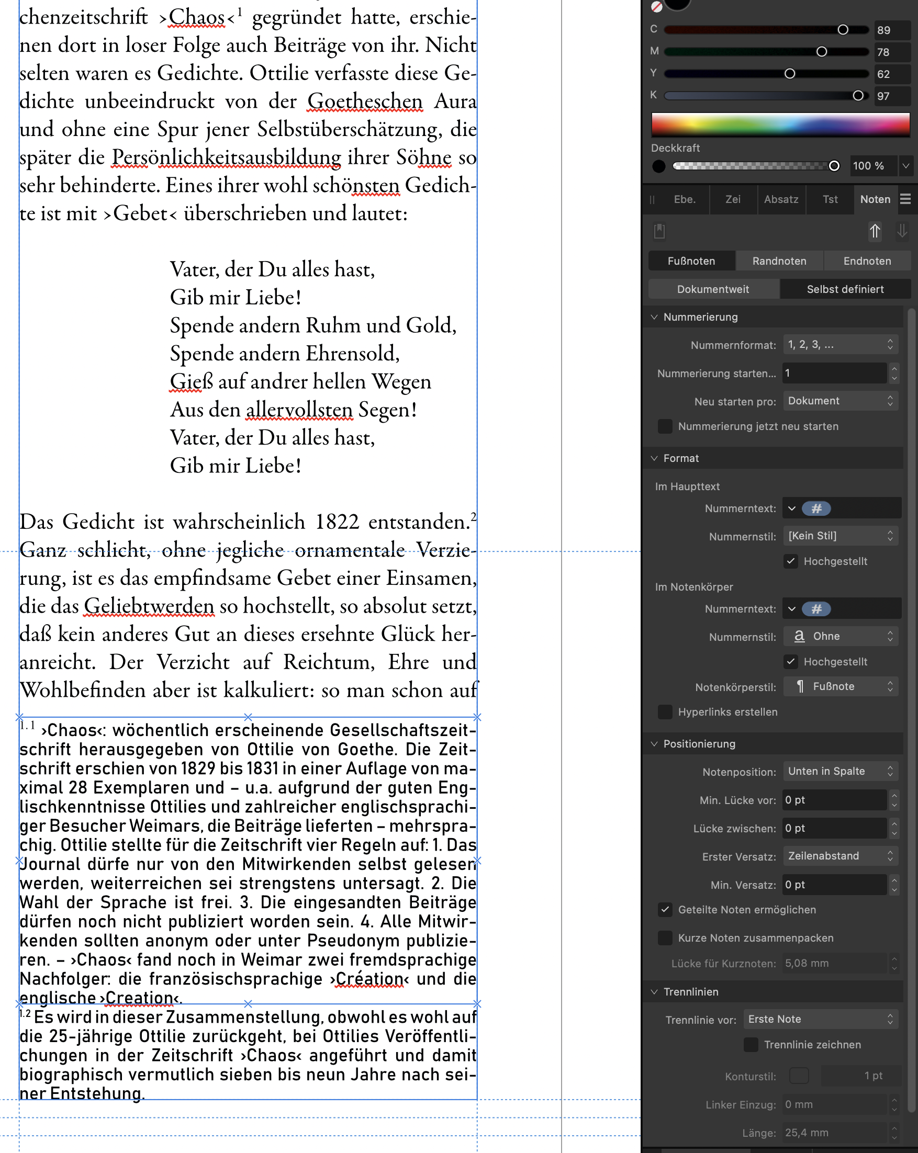
Task: Click the C value field showing 89
Action: (x=892, y=30)
